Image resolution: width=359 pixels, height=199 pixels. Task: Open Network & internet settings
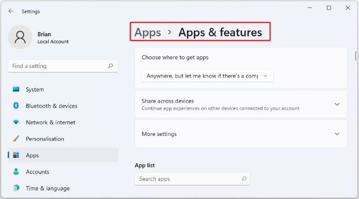point(63,122)
